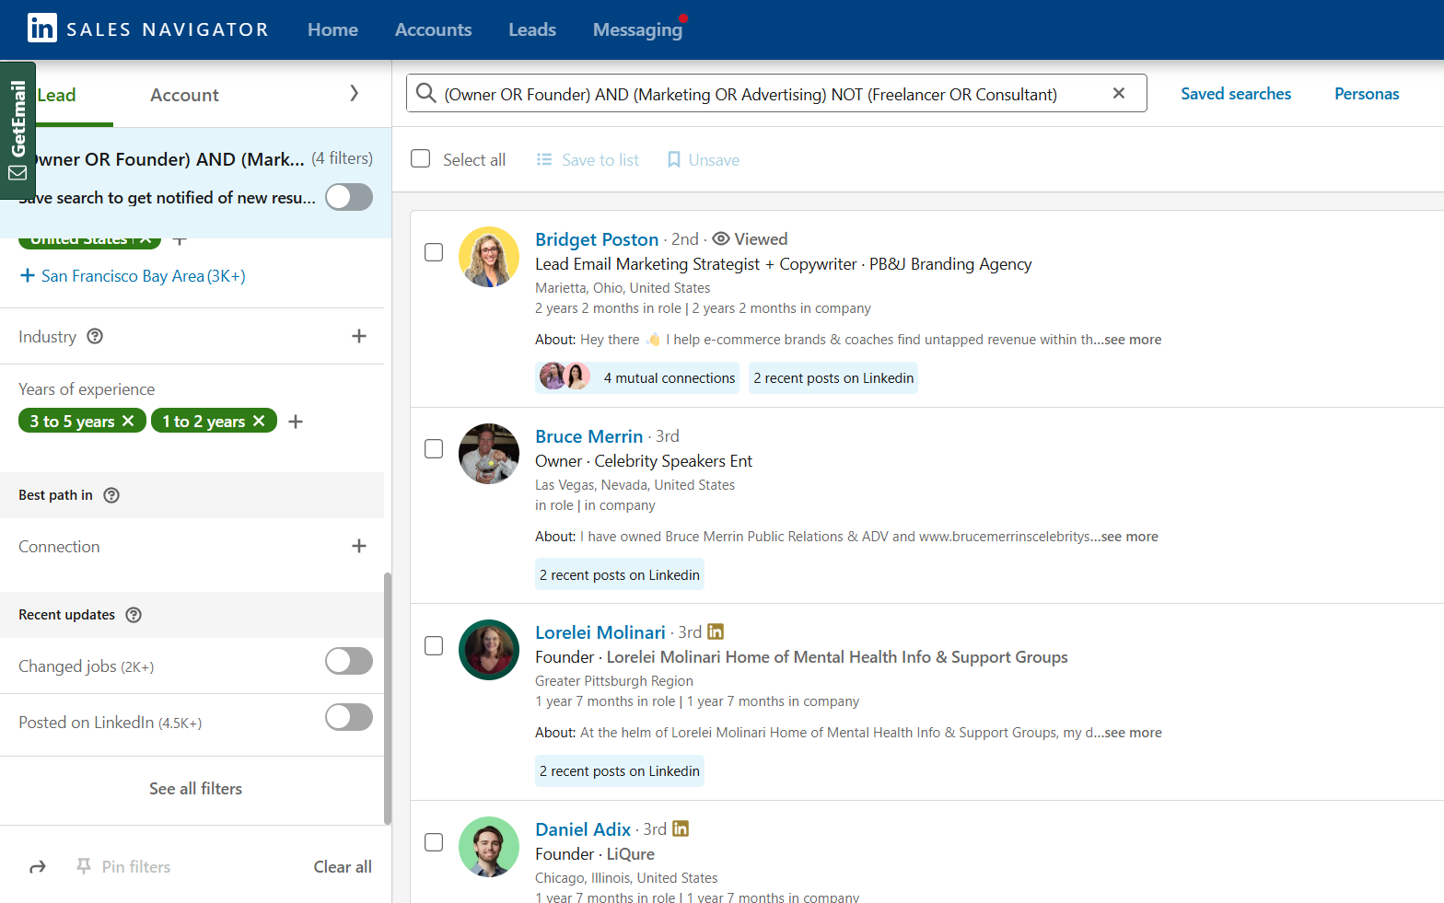Open Bridget Poston's profile photo
Screen dimensions: 1444x903
pyautogui.click(x=489, y=257)
